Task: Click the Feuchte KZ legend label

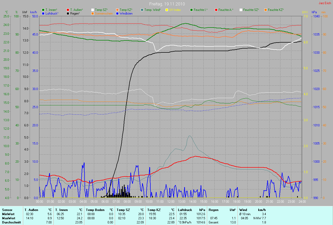Action: pyautogui.click(x=276, y=10)
